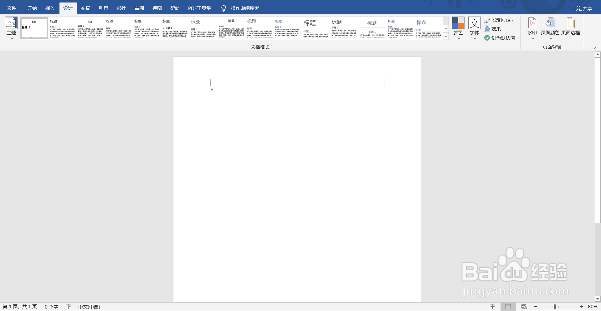Open the 插入 Insert tab
This screenshot has width=601, height=311.
(x=50, y=8)
